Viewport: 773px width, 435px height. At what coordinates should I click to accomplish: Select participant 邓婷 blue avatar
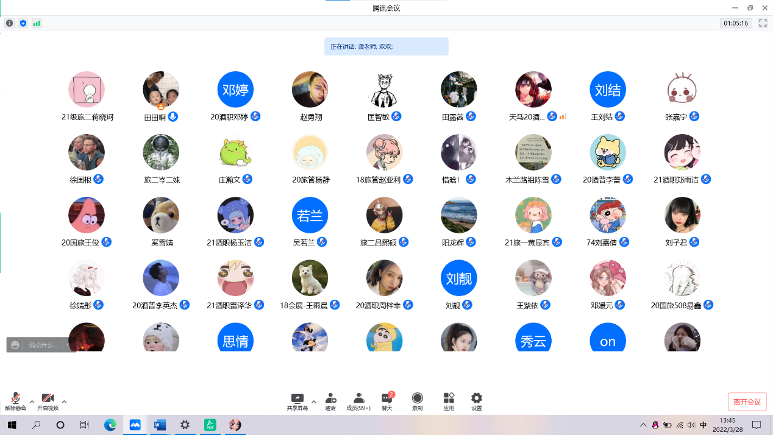235,90
